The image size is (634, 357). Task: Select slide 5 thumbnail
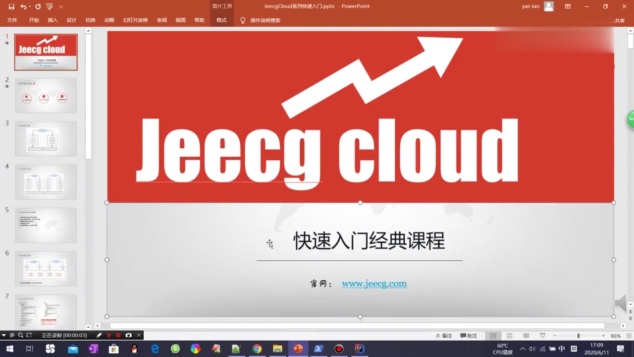coord(46,225)
